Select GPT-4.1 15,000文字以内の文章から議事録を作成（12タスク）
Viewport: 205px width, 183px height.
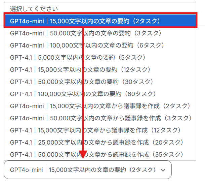(100, 130)
